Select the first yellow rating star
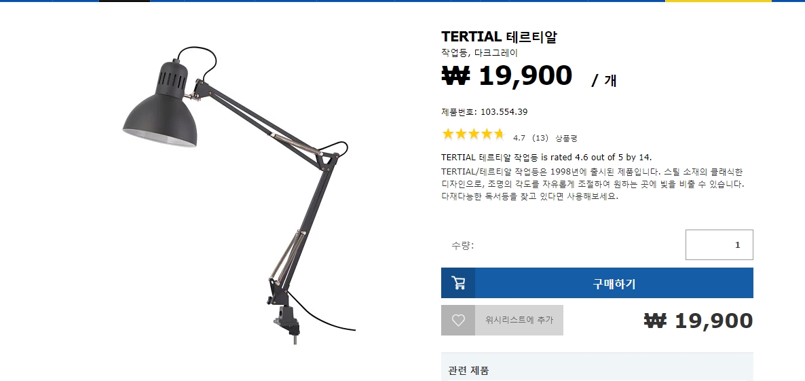The height and width of the screenshot is (381, 805). click(448, 134)
